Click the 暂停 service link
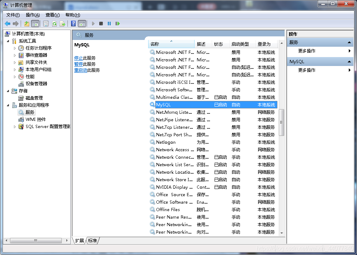The width and height of the screenshot is (357, 255). [x=79, y=64]
